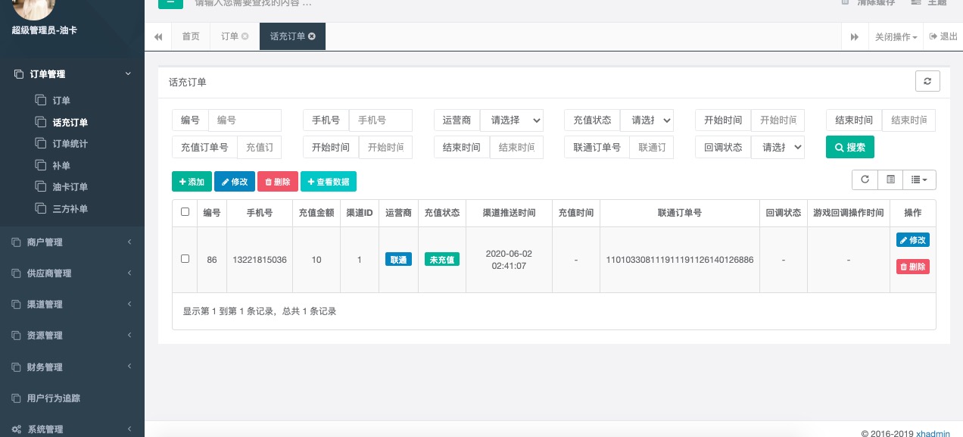Click the green 搜索 button
963x437 pixels.
click(849, 148)
